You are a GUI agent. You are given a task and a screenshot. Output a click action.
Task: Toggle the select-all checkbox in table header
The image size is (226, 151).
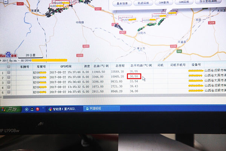(x=9, y=66)
